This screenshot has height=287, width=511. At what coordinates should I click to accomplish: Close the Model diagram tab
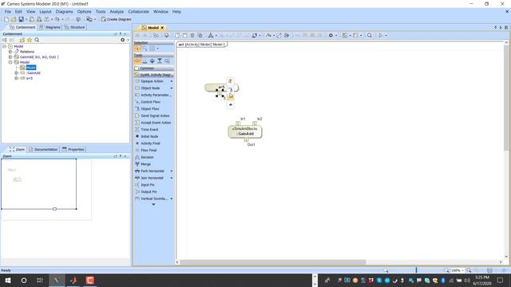click(x=162, y=28)
